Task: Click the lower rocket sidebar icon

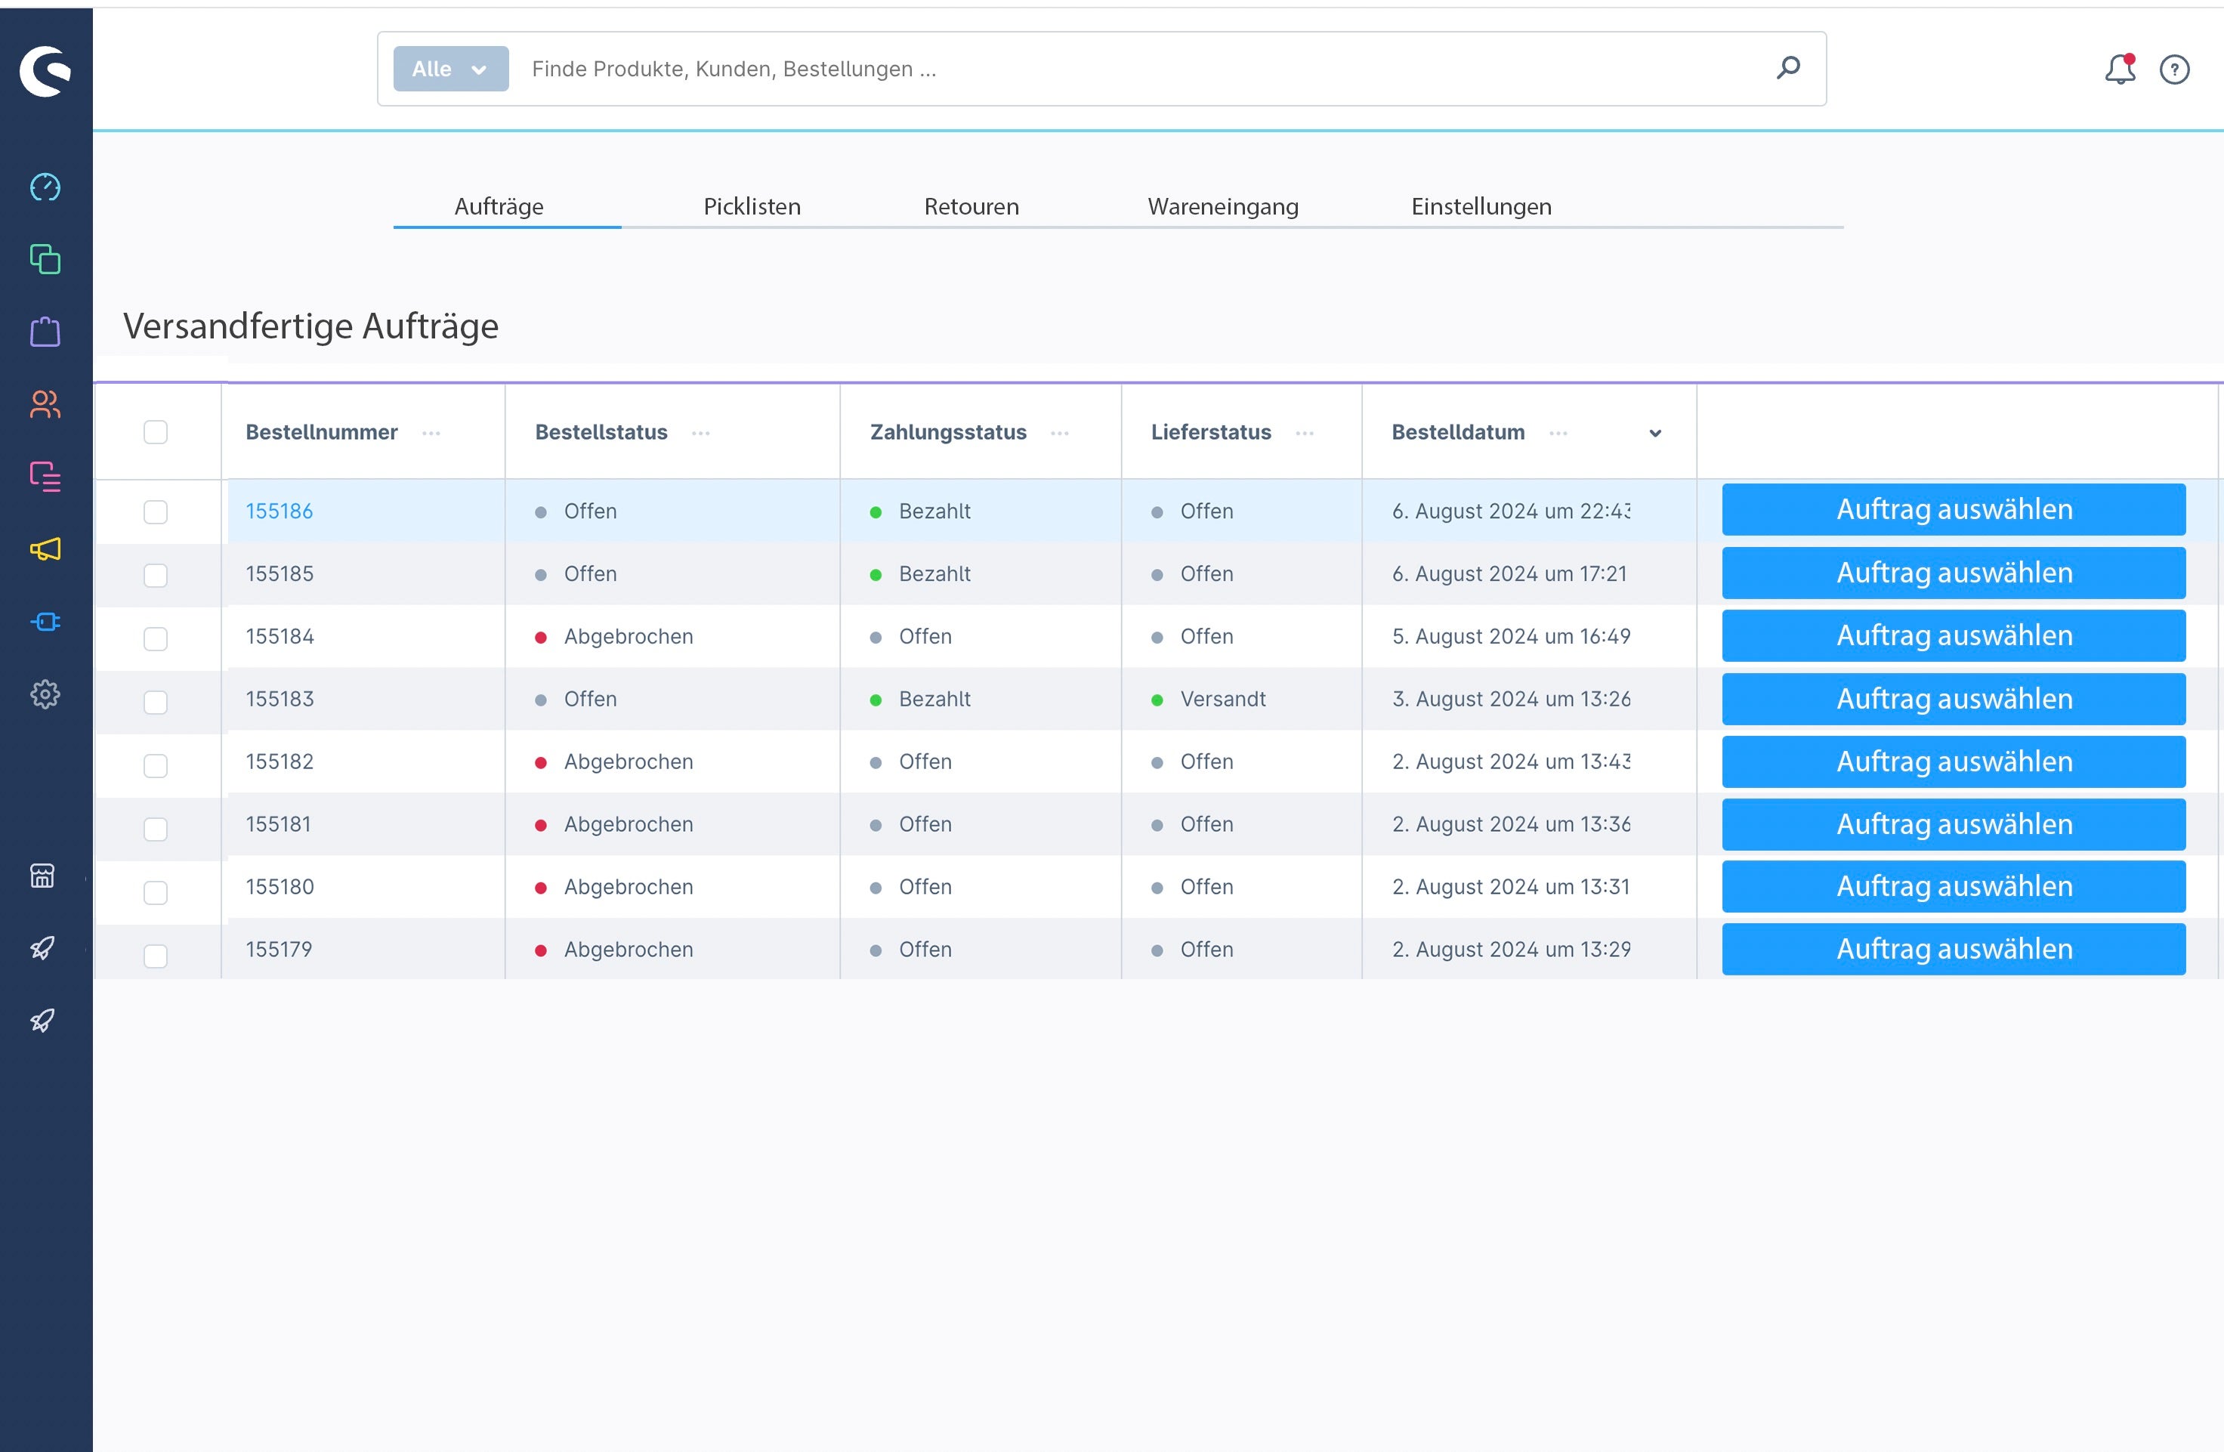Action: pos(42,1019)
